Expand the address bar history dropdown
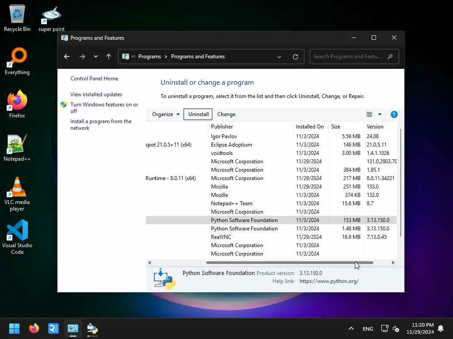Viewport: 453px width, 339px height. (279, 57)
